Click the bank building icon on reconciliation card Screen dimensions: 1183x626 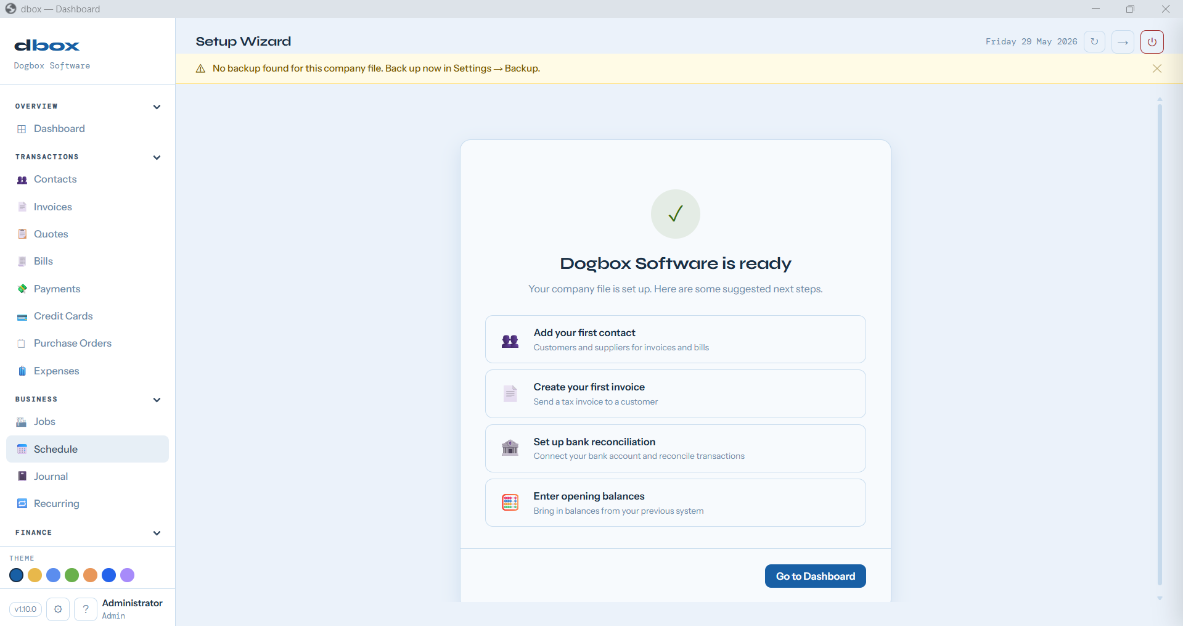click(x=510, y=447)
